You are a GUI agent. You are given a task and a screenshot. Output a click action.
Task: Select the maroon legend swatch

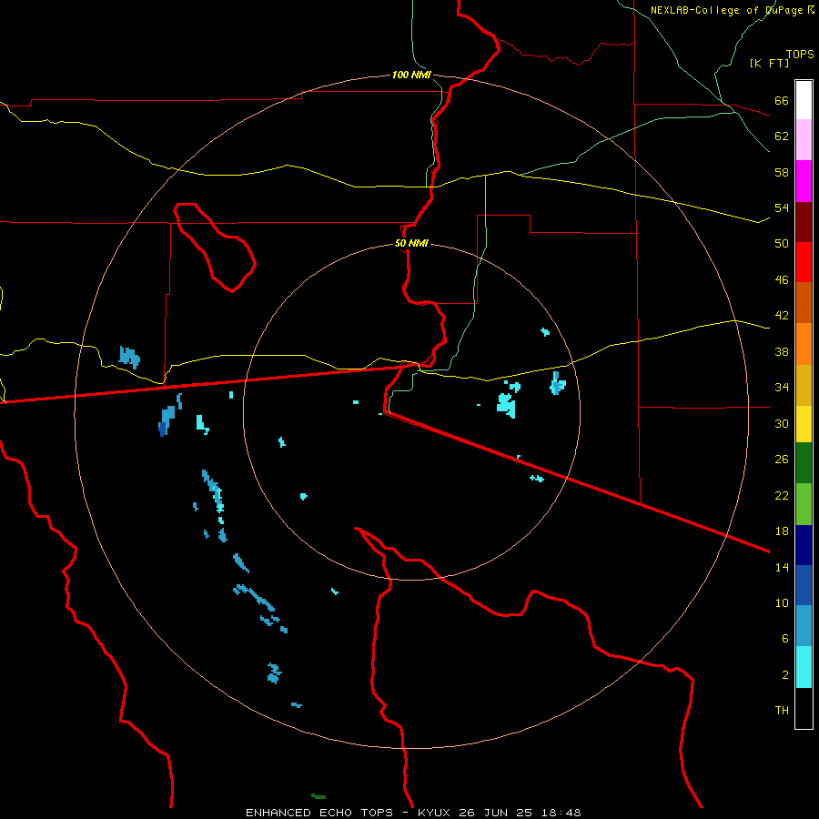[804, 222]
